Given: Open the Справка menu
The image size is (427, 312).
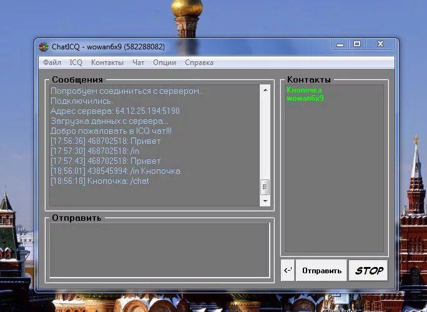Looking at the screenshot, I should point(199,63).
